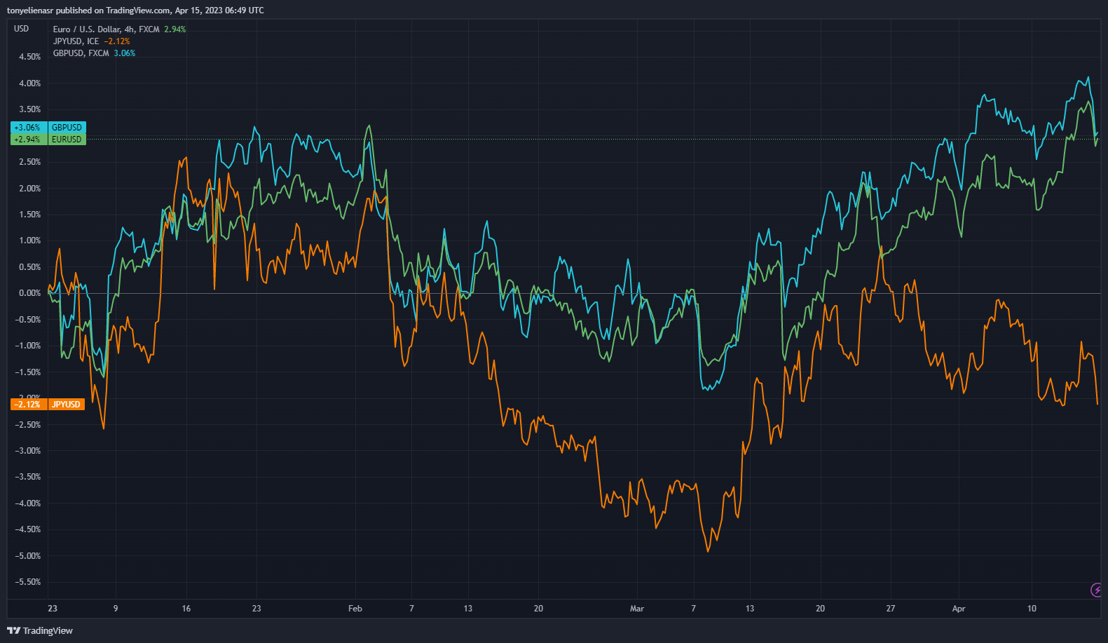Click the 3.06% value in the legend
Viewport: 1108px width, 643px height.
(125, 53)
